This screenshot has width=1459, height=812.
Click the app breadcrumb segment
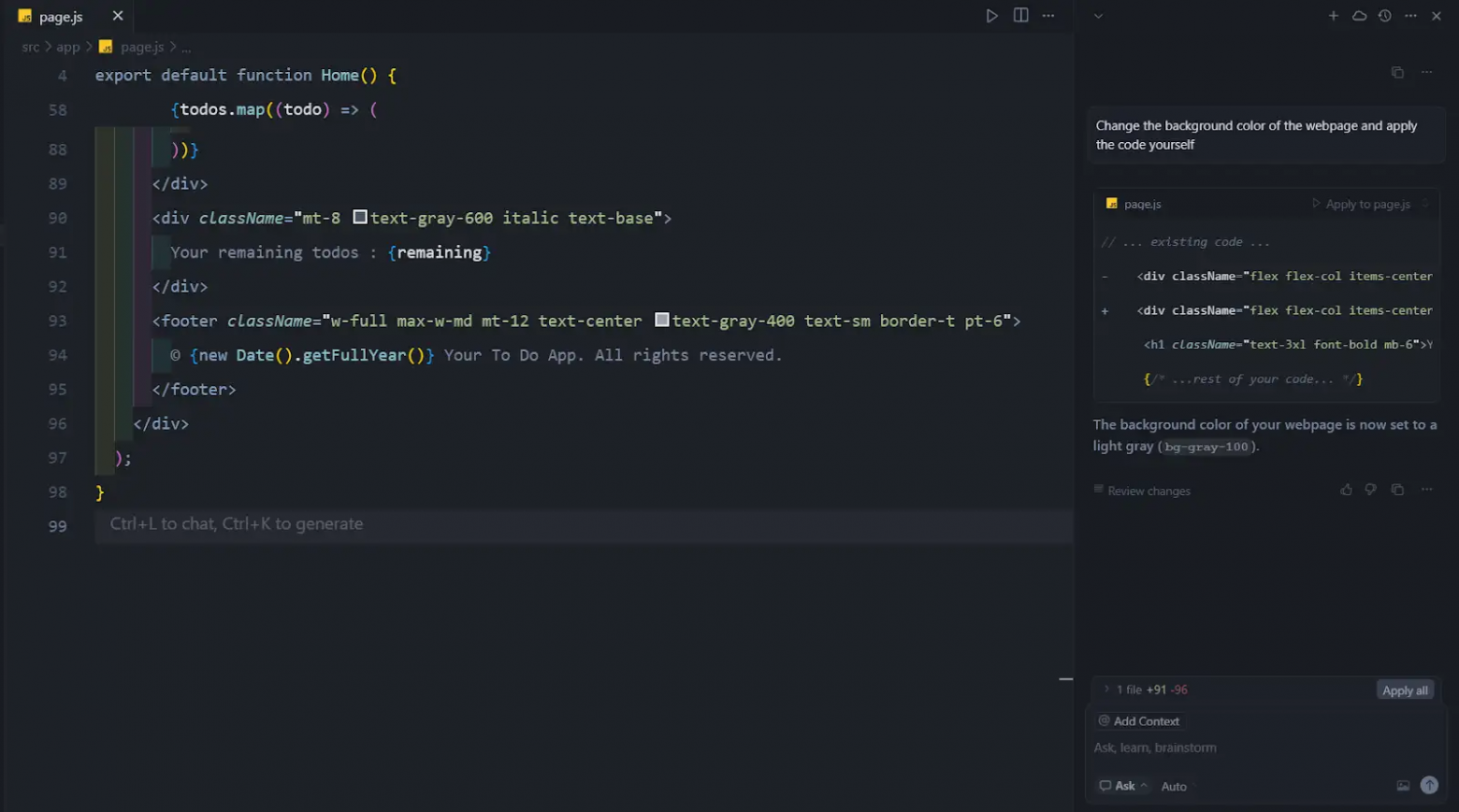[x=68, y=47]
